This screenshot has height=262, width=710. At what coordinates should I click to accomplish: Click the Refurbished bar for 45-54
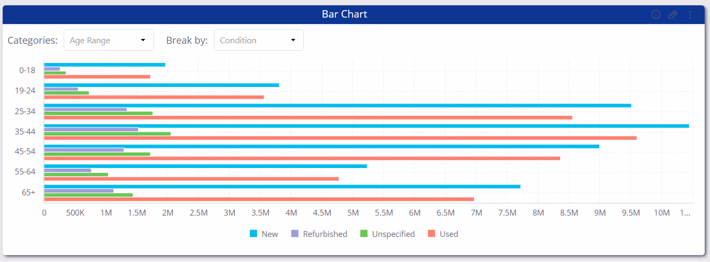pyautogui.click(x=83, y=150)
